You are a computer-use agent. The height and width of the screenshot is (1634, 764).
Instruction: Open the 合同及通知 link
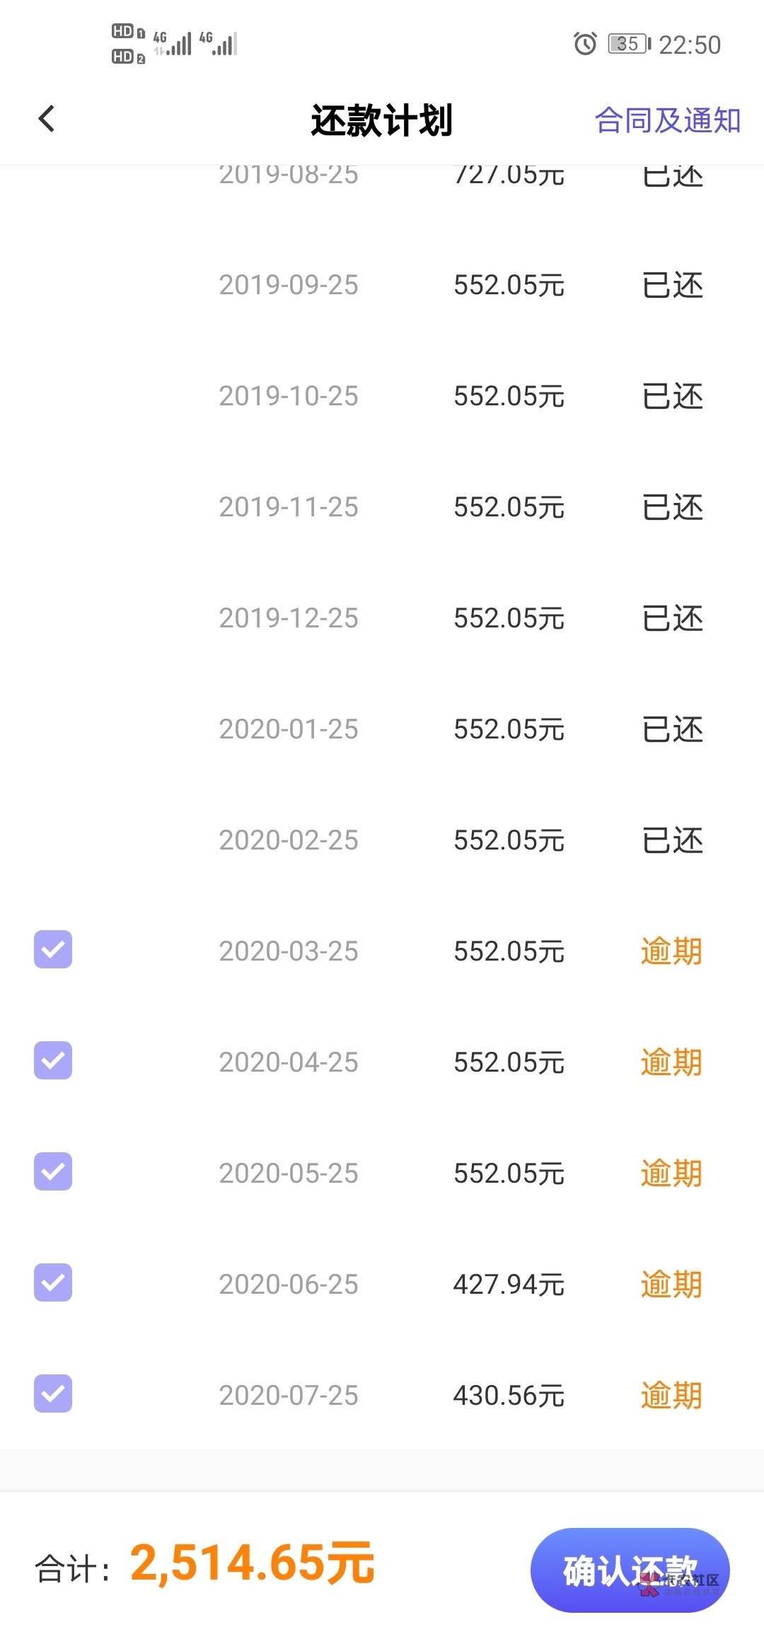pos(667,120)
